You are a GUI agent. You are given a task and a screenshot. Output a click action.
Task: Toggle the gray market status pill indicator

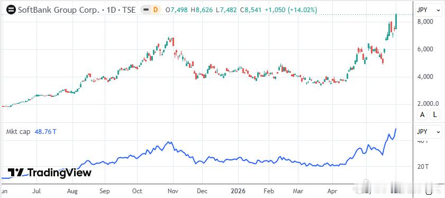click(146, 10)
